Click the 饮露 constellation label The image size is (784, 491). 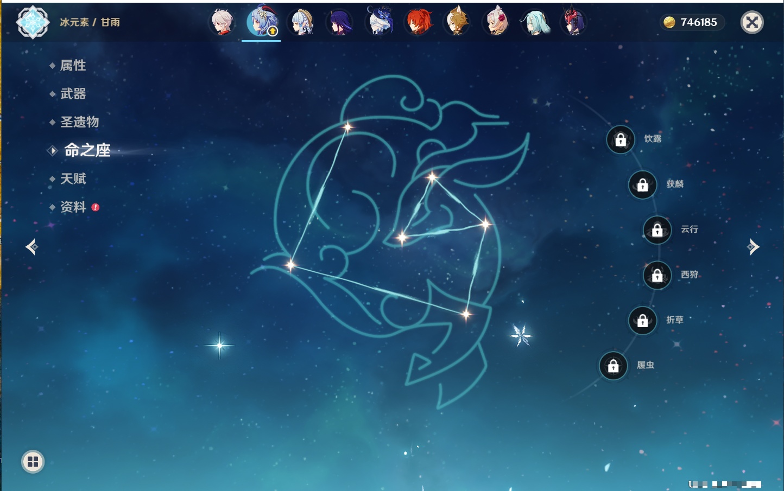(x=653, y=139)
